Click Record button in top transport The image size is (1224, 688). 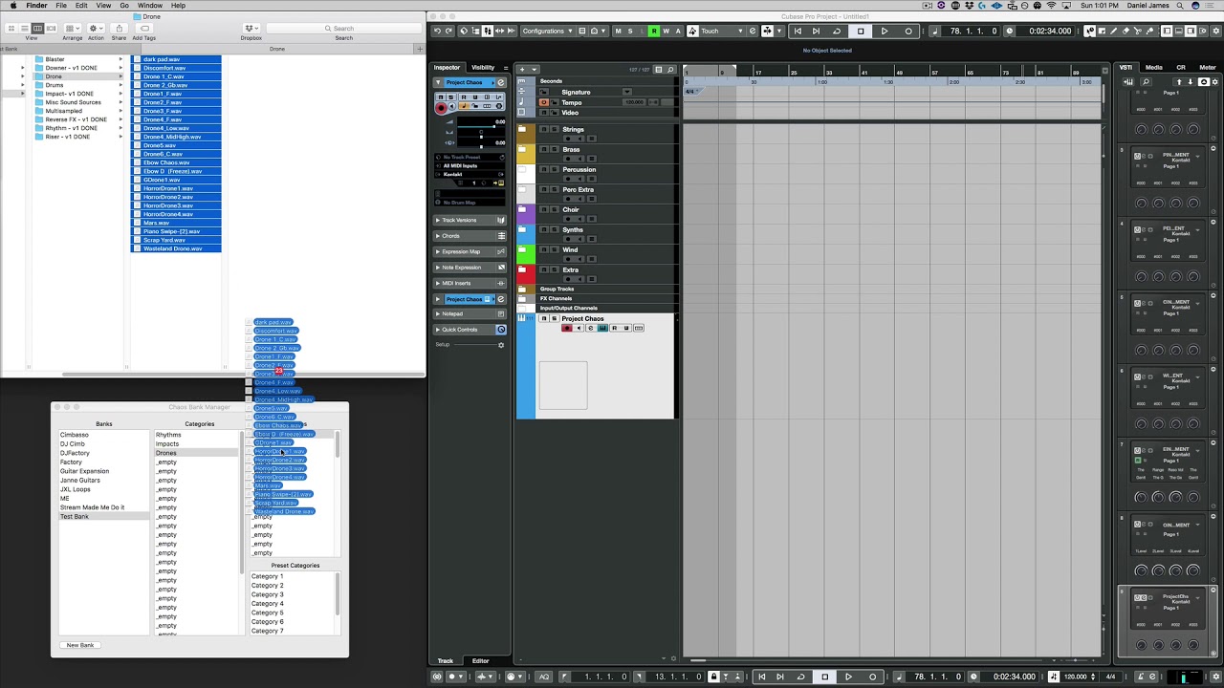(x=908, y=31)
